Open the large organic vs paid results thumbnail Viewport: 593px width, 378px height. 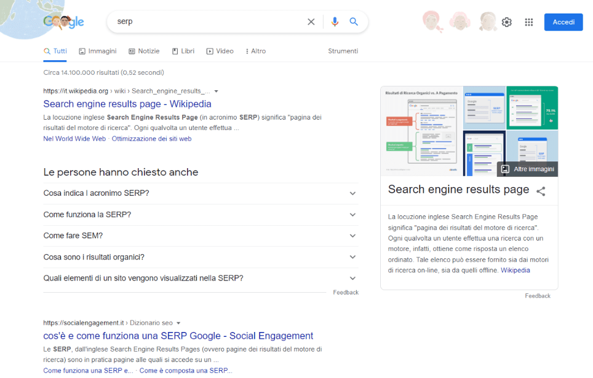[421, 131]
